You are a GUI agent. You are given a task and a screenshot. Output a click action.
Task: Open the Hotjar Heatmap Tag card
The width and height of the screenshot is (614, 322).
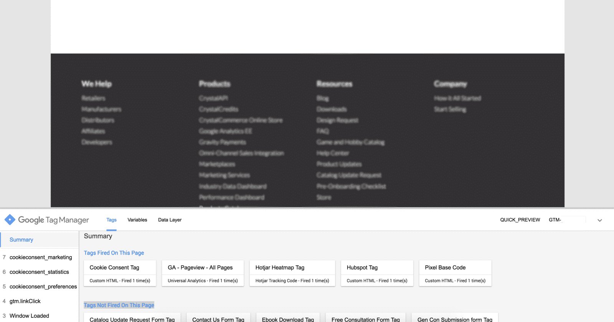[x=292, y=273]
